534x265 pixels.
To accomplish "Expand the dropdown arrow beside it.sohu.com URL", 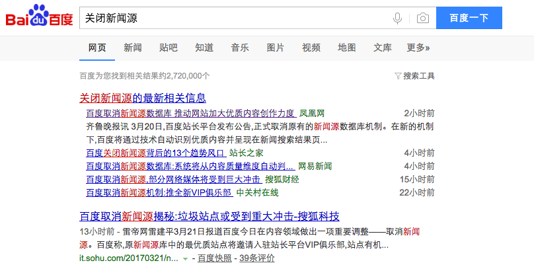I will [185, 259].
